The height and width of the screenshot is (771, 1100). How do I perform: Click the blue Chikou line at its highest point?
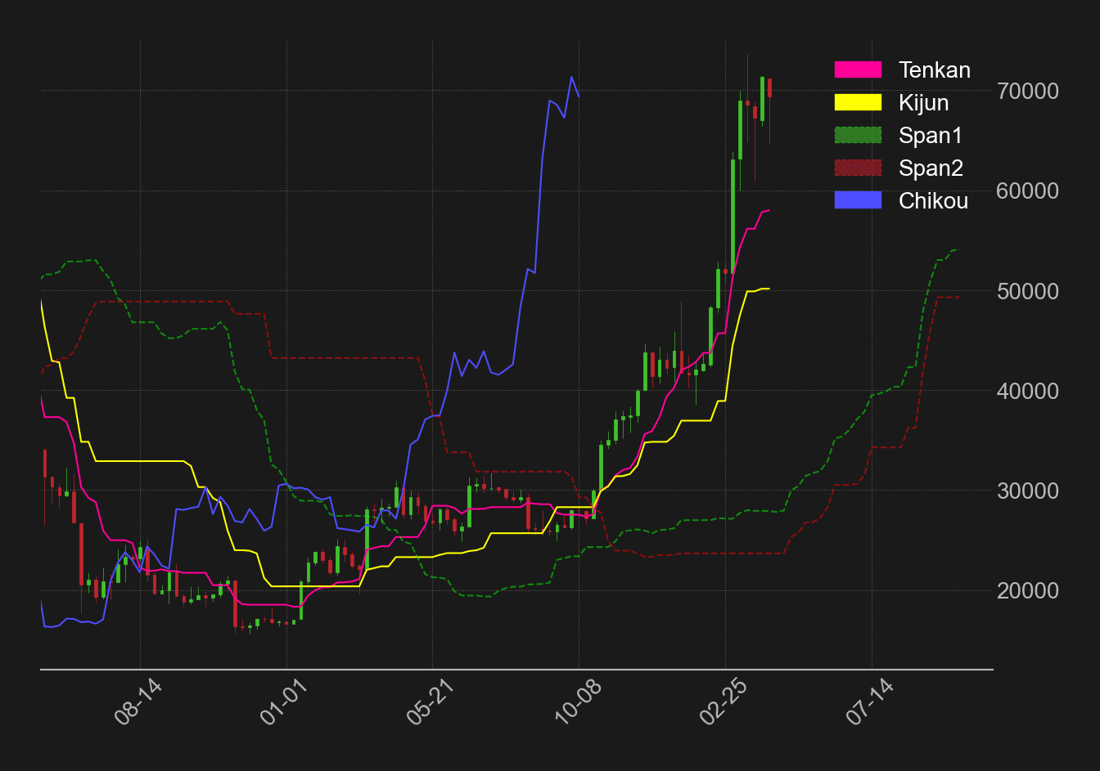[x=572, y=78]
